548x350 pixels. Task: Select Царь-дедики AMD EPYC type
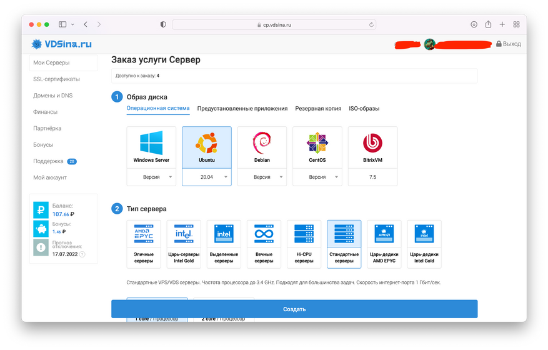point(384,244)
